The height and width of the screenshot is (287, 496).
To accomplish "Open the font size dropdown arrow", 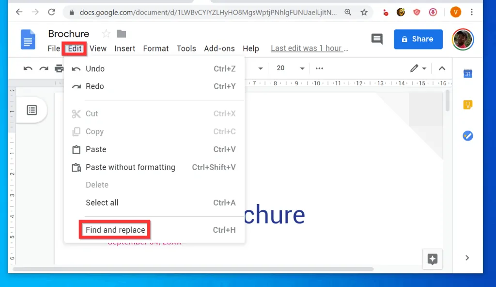I will coord(302,68).
